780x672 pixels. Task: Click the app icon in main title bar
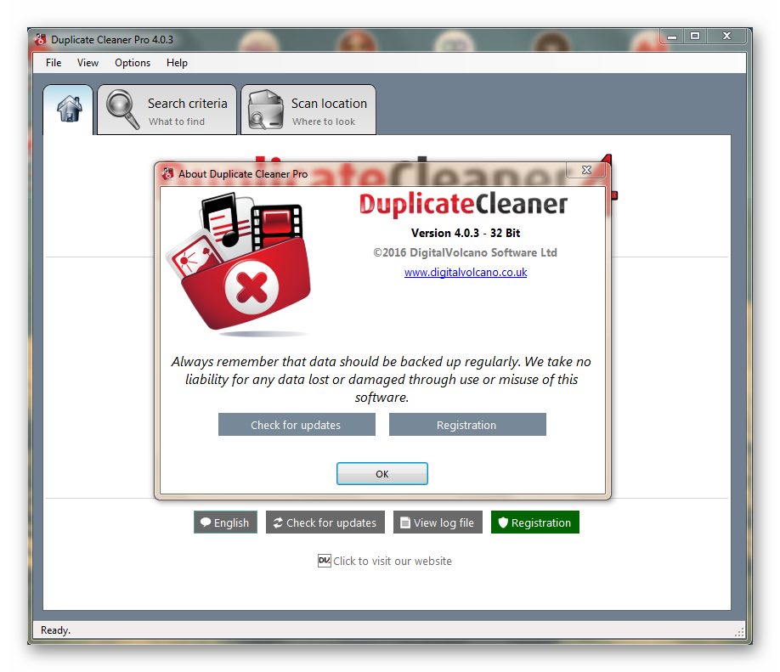[40, 39]
